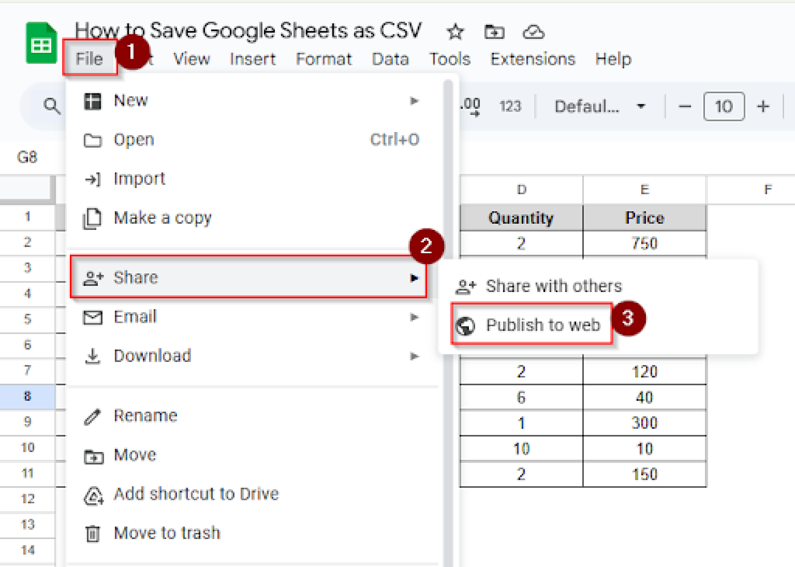Select the Rename pencil icon
Viewport: 795px width, 567px height.
click(92, 416)
